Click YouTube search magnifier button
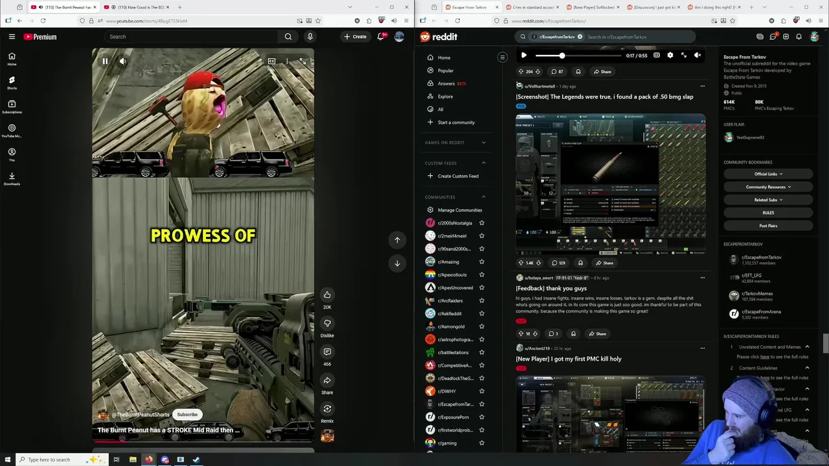This screenshot has height=466, width=829. click(x=288, y=37)
